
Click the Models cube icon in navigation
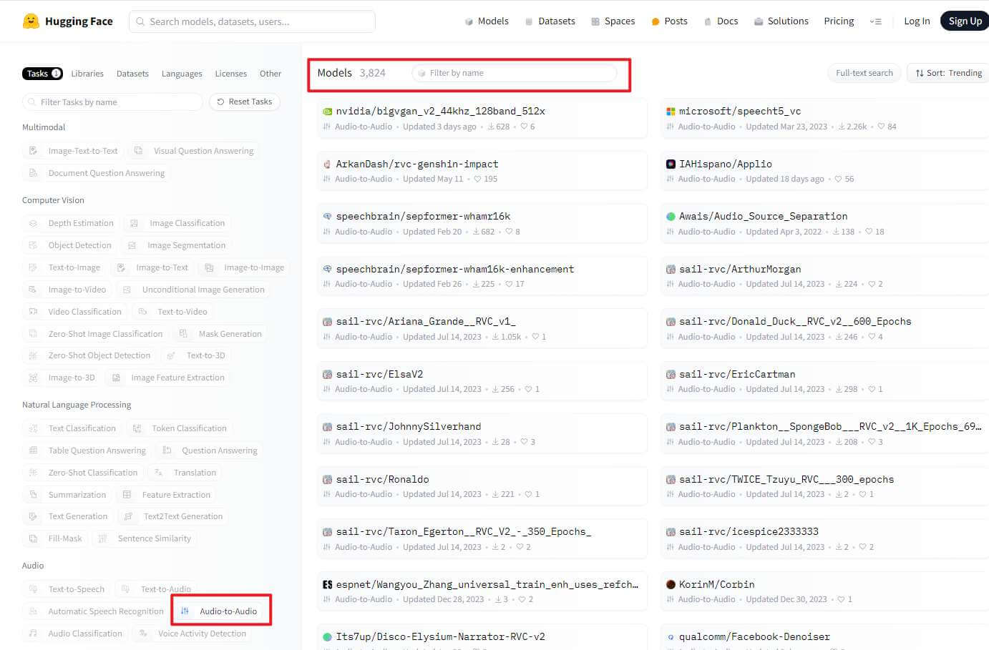469,21
